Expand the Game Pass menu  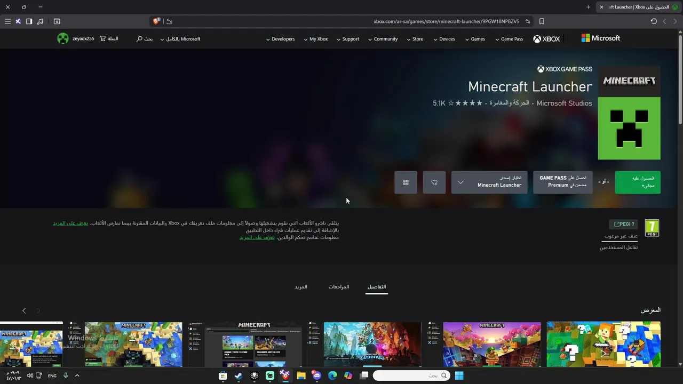tap(509, 39)
